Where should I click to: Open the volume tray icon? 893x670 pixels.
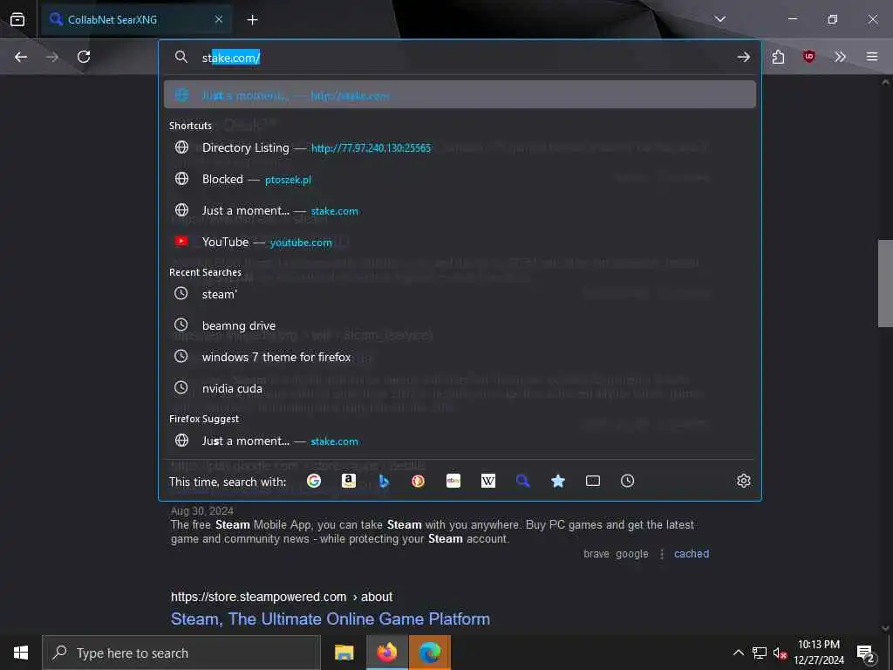pyautogui.click(x=780, y=653)
